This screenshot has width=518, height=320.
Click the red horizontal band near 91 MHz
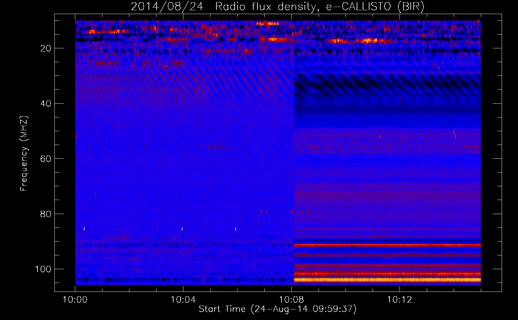point(387,245)
